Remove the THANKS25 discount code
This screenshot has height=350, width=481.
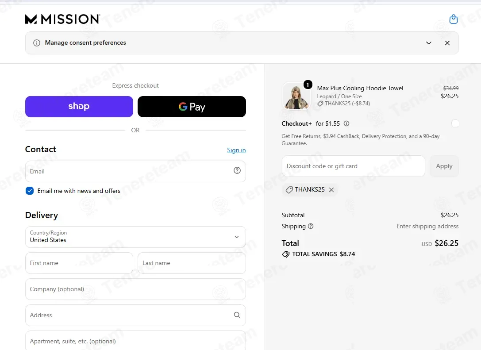331,190
